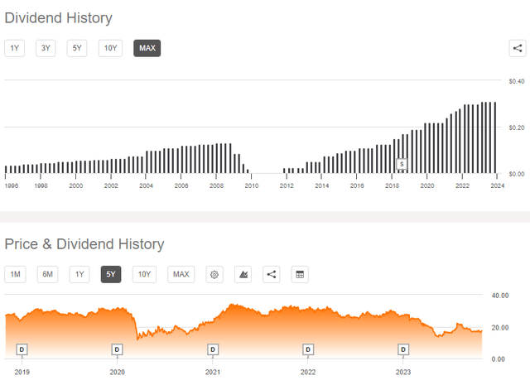The width and height of the screenshot is (530, 385).
Task: Show MAX range on price chart
Action: click(181, 274)
